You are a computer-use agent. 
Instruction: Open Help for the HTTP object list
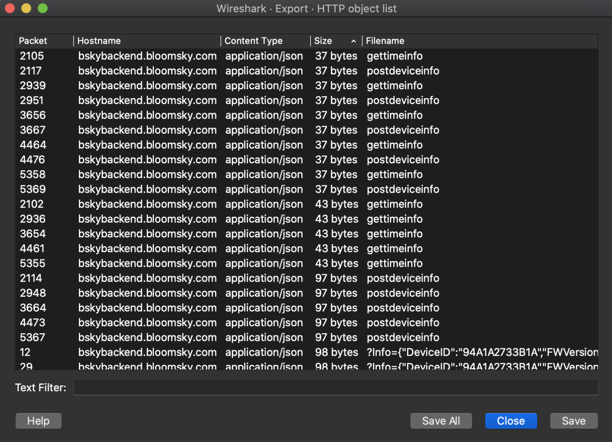pos(38,421)
